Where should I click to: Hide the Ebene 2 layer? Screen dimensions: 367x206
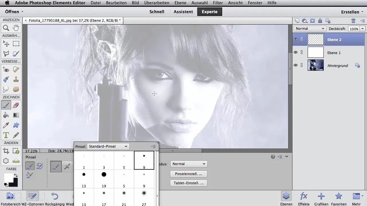(x=296, y=39)
